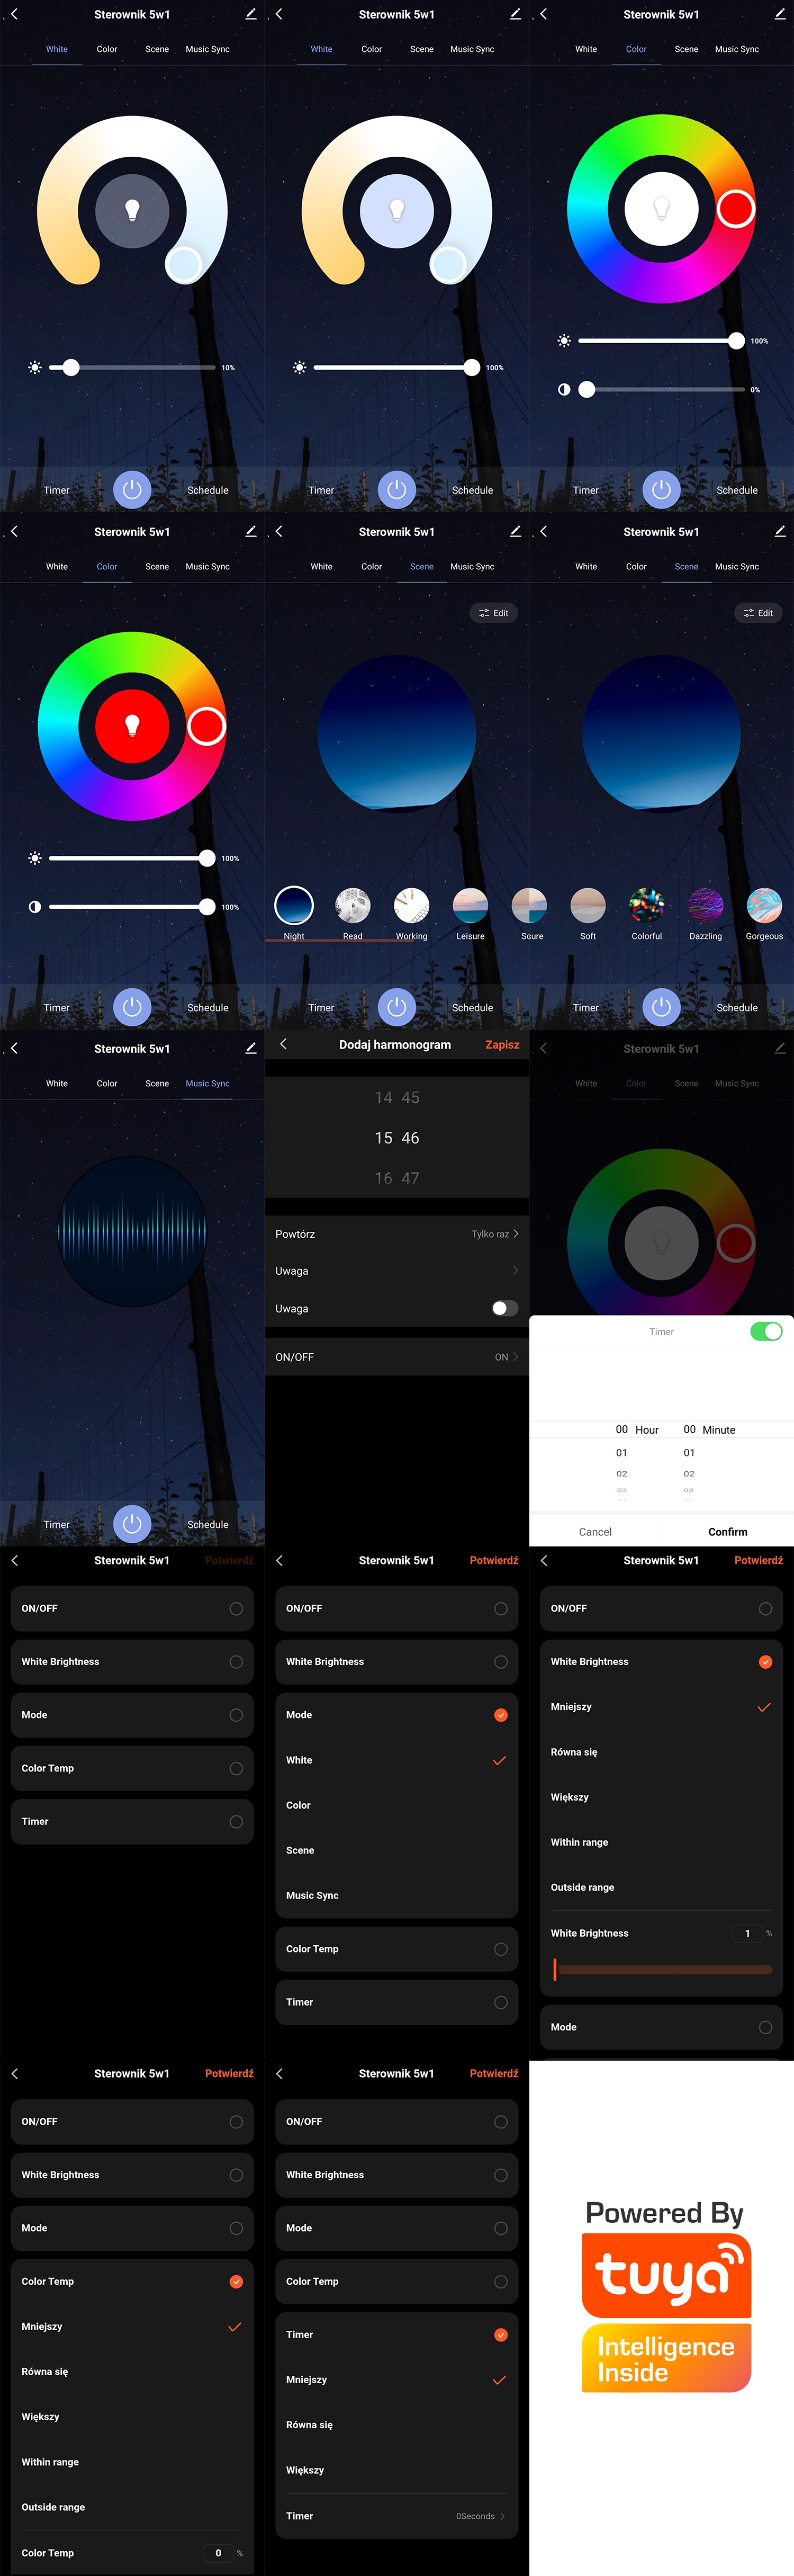Choose 'Music Sync' in the Mode list

pos(313,1895)
